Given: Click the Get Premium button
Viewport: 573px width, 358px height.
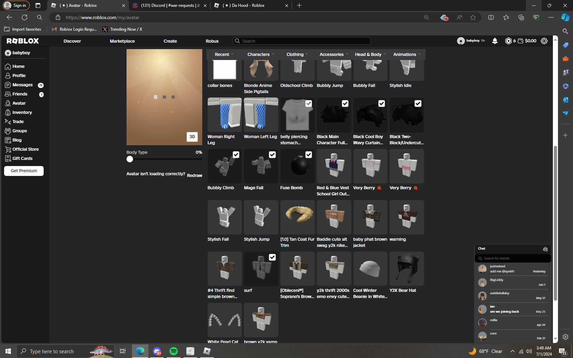Looking at the screenshot, I should point(24,171).
